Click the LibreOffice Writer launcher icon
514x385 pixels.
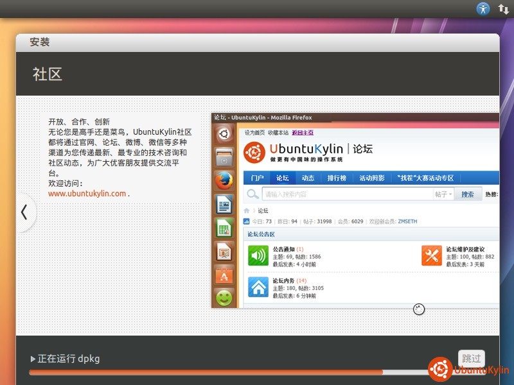pos(224,205)
